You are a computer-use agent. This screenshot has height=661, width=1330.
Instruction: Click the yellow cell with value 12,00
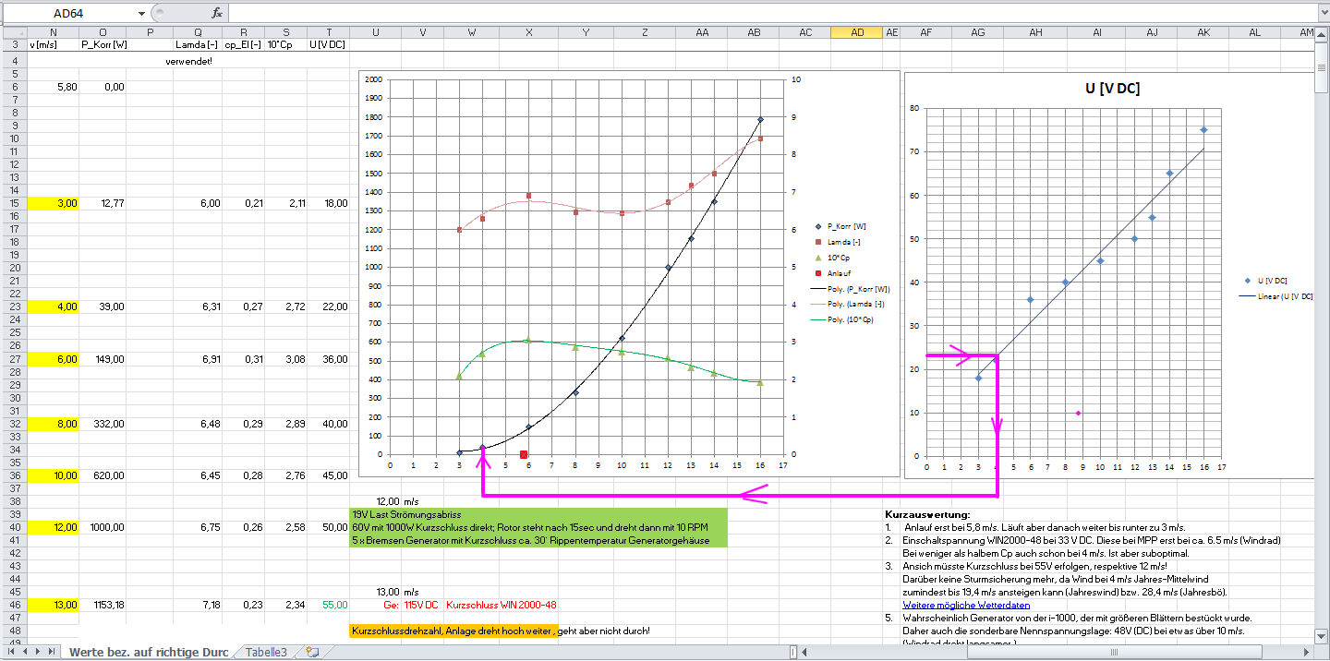pos(54,527)
